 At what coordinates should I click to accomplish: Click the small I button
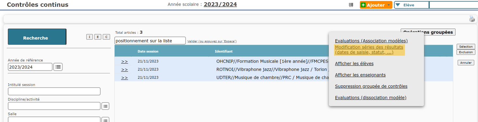click(x=89, y=37)
